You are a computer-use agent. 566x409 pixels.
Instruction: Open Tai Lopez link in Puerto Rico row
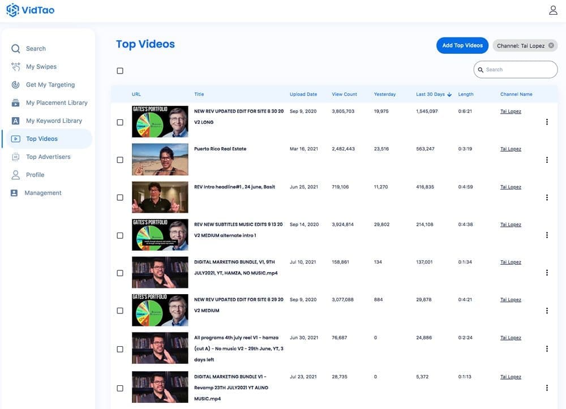[x=511, y=149]
